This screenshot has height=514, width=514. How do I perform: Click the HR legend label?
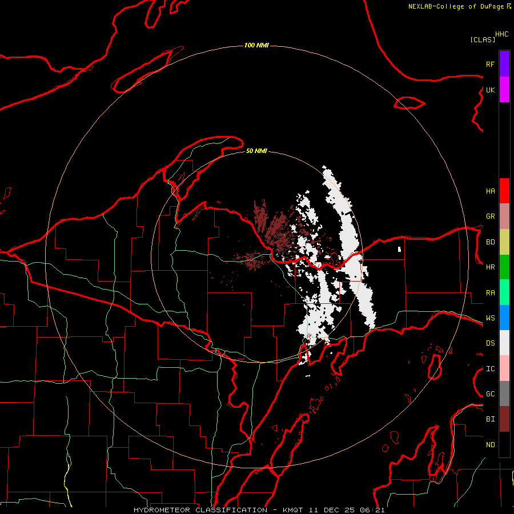click(x=490, y=267)
